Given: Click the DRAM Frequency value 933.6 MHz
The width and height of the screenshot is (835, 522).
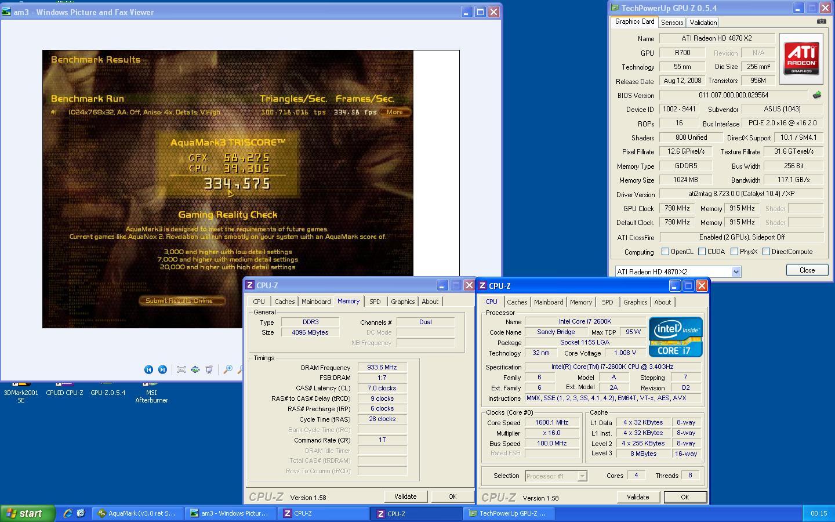Looking at the screenshot, I should click(x=382, y=367).
